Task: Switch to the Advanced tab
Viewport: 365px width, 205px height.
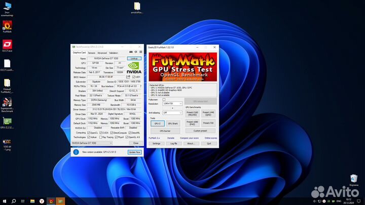Action: click(102, 53)
